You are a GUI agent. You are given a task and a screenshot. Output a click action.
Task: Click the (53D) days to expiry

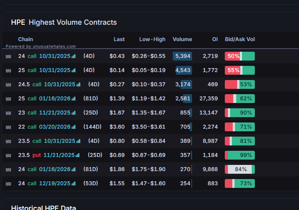click(x=91, y=183)
